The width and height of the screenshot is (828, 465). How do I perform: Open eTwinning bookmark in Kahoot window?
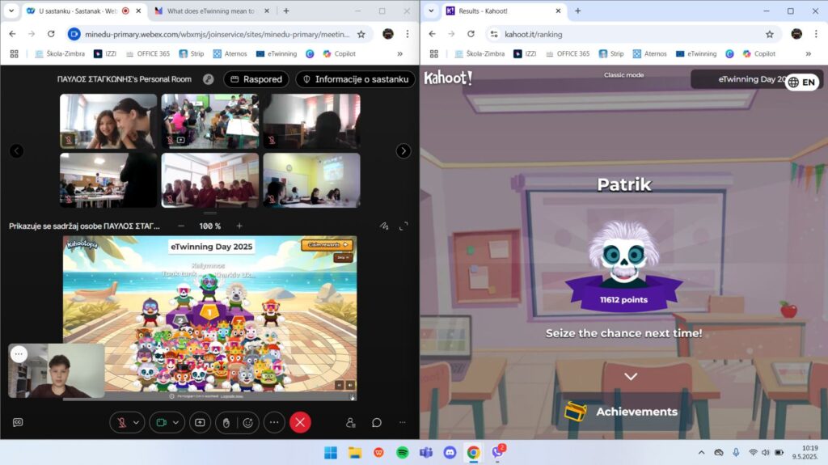click(x=696, y=54)
